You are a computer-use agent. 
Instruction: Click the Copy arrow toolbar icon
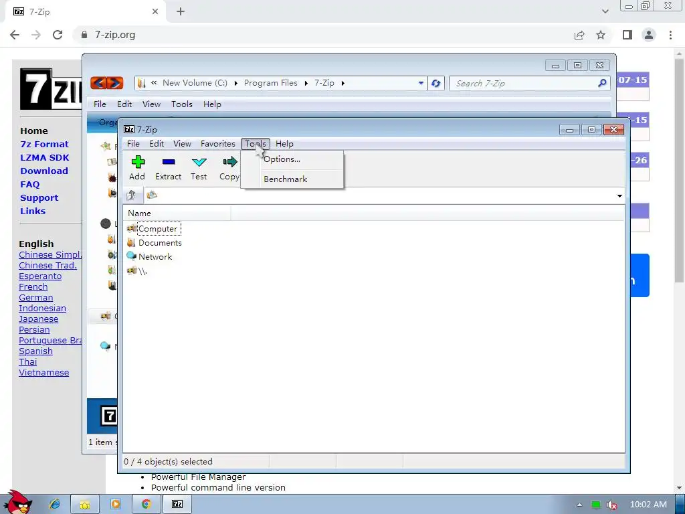(x=230, y=162)
